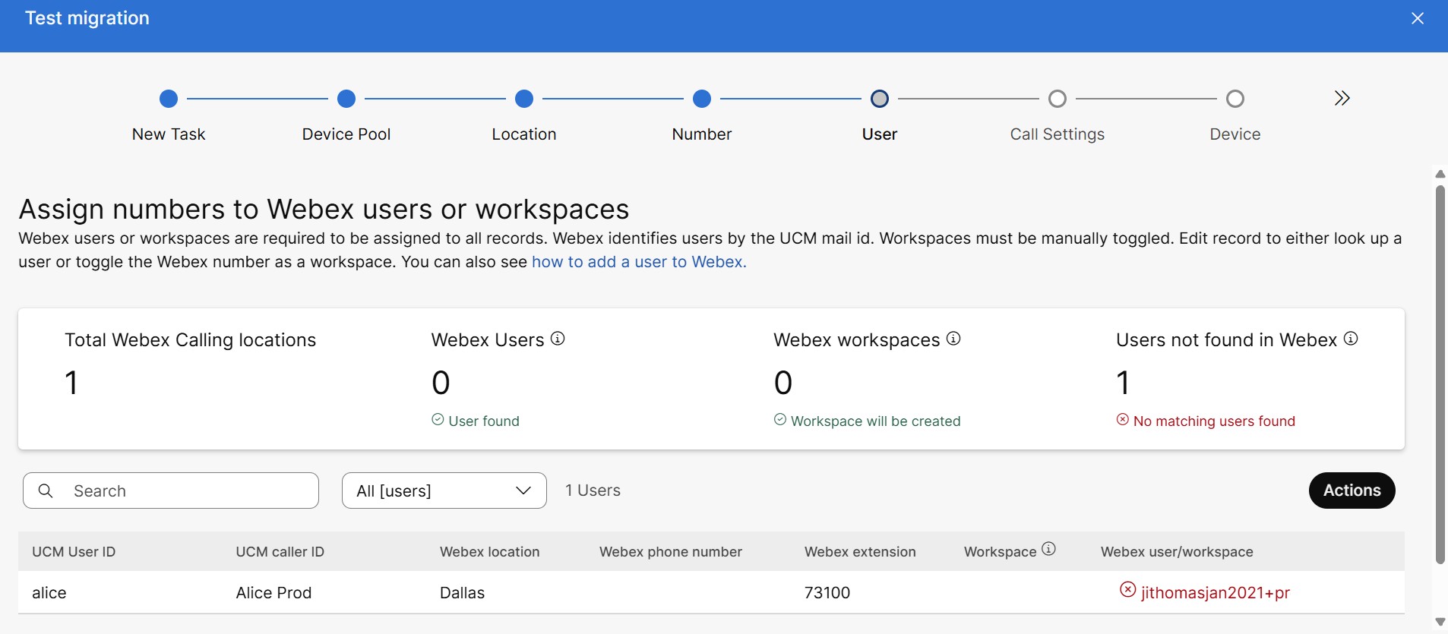Click info icon next to Users not found
Screen dimensions: 1448x634
(x=1351, y=339)
